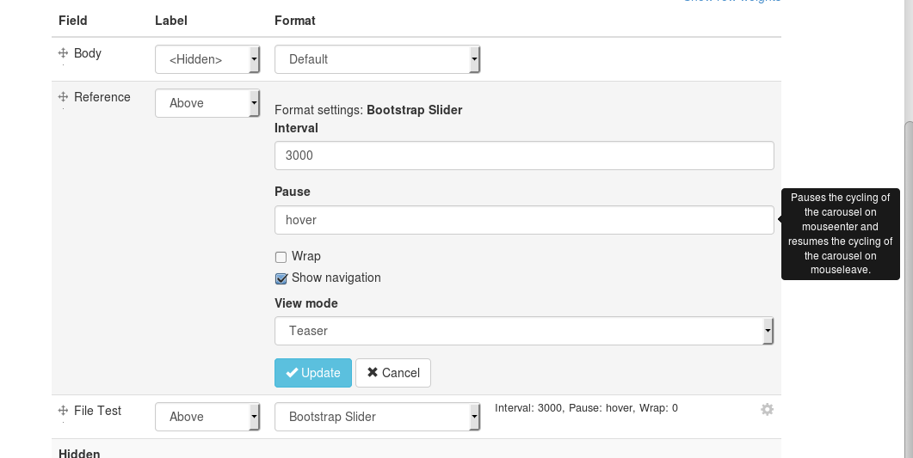
Task: Focus the Interval input field
Action: 524,156
